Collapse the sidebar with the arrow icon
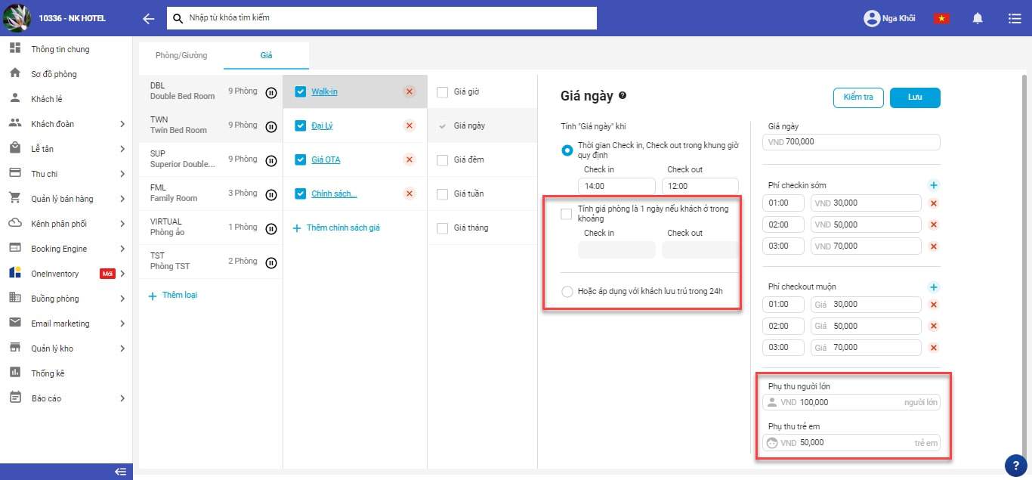Screen dimensions: 1032x480 119,472
